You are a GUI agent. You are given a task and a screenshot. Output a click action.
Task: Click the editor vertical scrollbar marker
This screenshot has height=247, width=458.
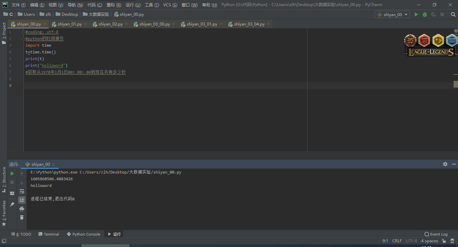tap(456, 84)
